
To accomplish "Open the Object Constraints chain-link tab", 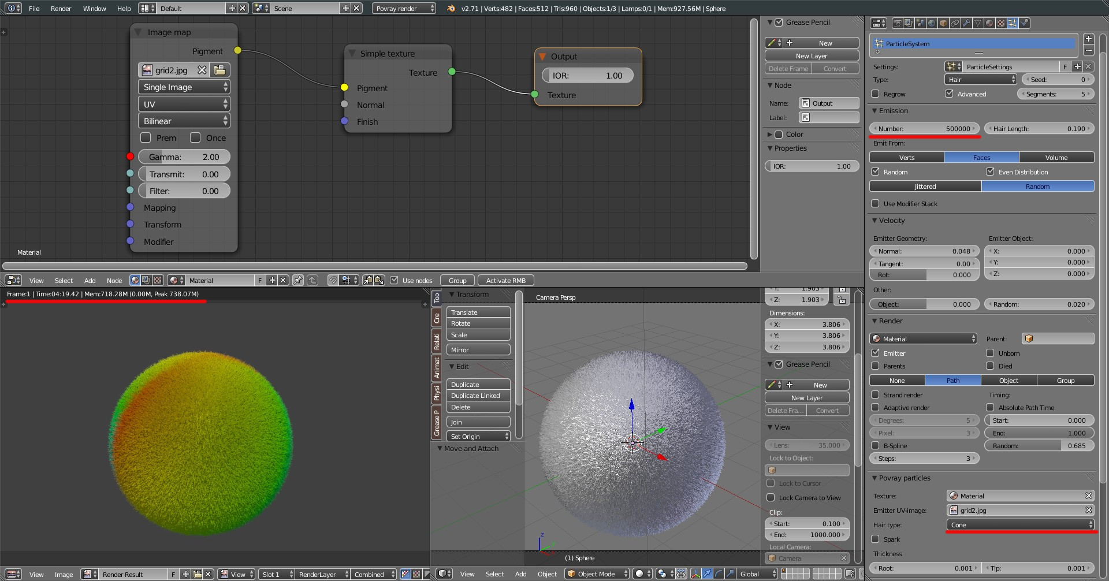I will pyautogui.click(x=955, y=23).
